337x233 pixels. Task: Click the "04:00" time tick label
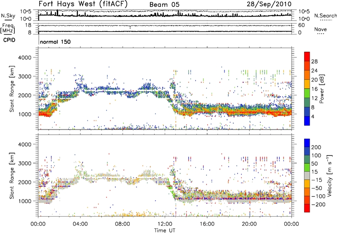(80, 224)
